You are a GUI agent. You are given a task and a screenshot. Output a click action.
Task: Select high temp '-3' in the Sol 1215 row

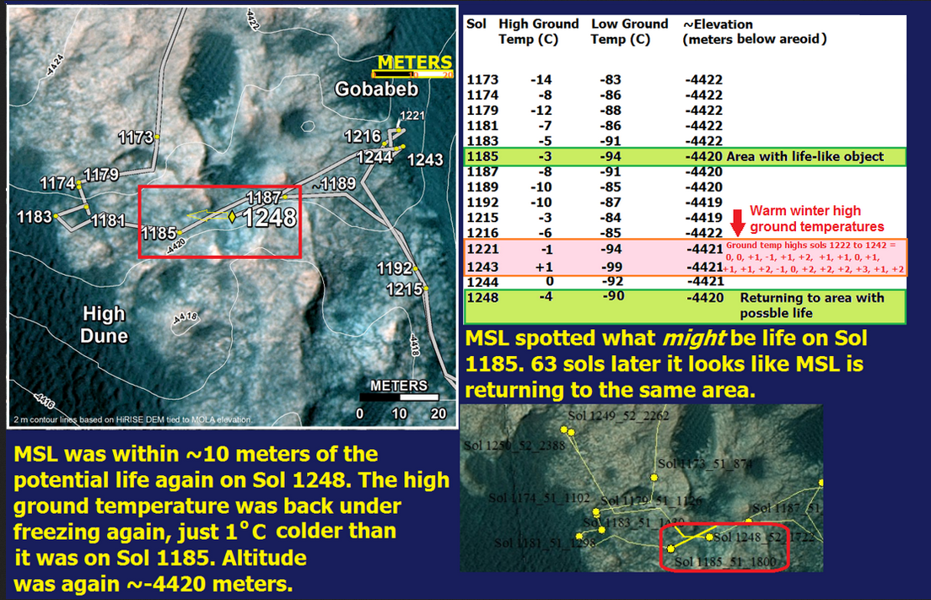pos(544,218)
